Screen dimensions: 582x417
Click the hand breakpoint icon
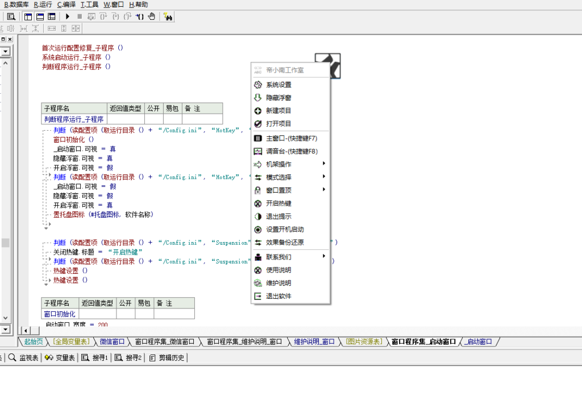151,16
